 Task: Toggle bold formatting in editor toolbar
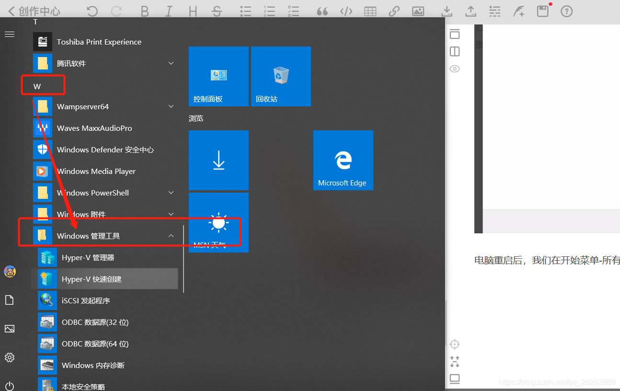[x=145, y=11]
